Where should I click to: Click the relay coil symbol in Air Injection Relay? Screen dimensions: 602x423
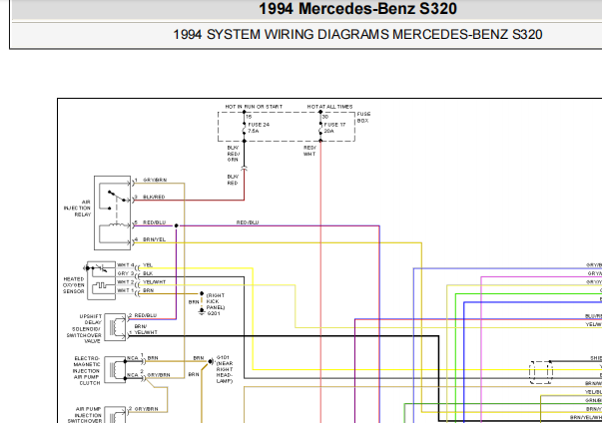[x=118, y=224]
